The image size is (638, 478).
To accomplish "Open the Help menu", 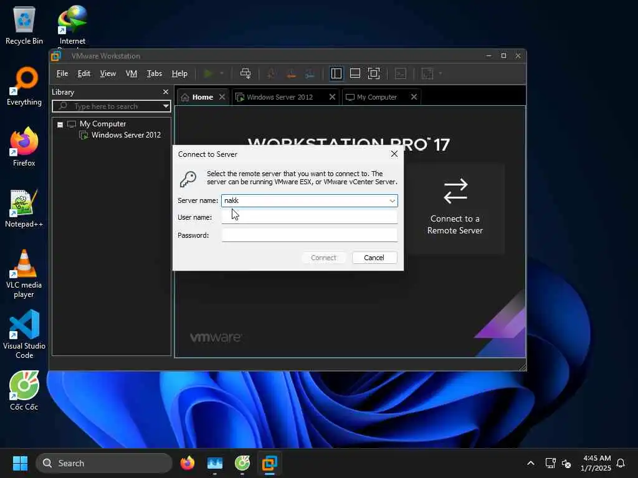I will [179, 73].
